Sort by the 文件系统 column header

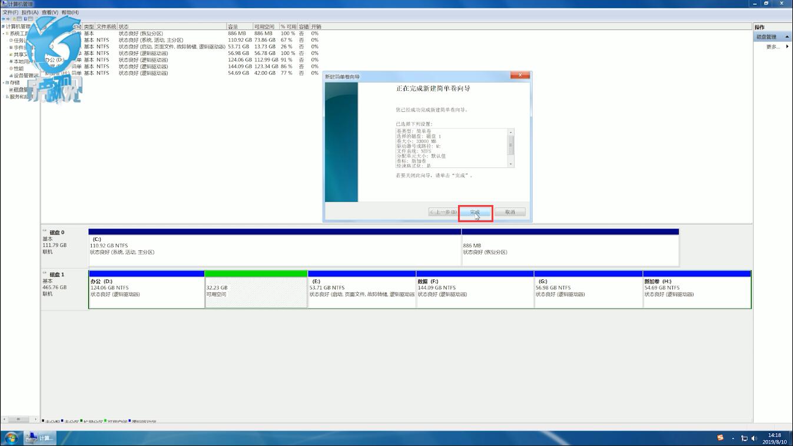[x=107, y=27]
